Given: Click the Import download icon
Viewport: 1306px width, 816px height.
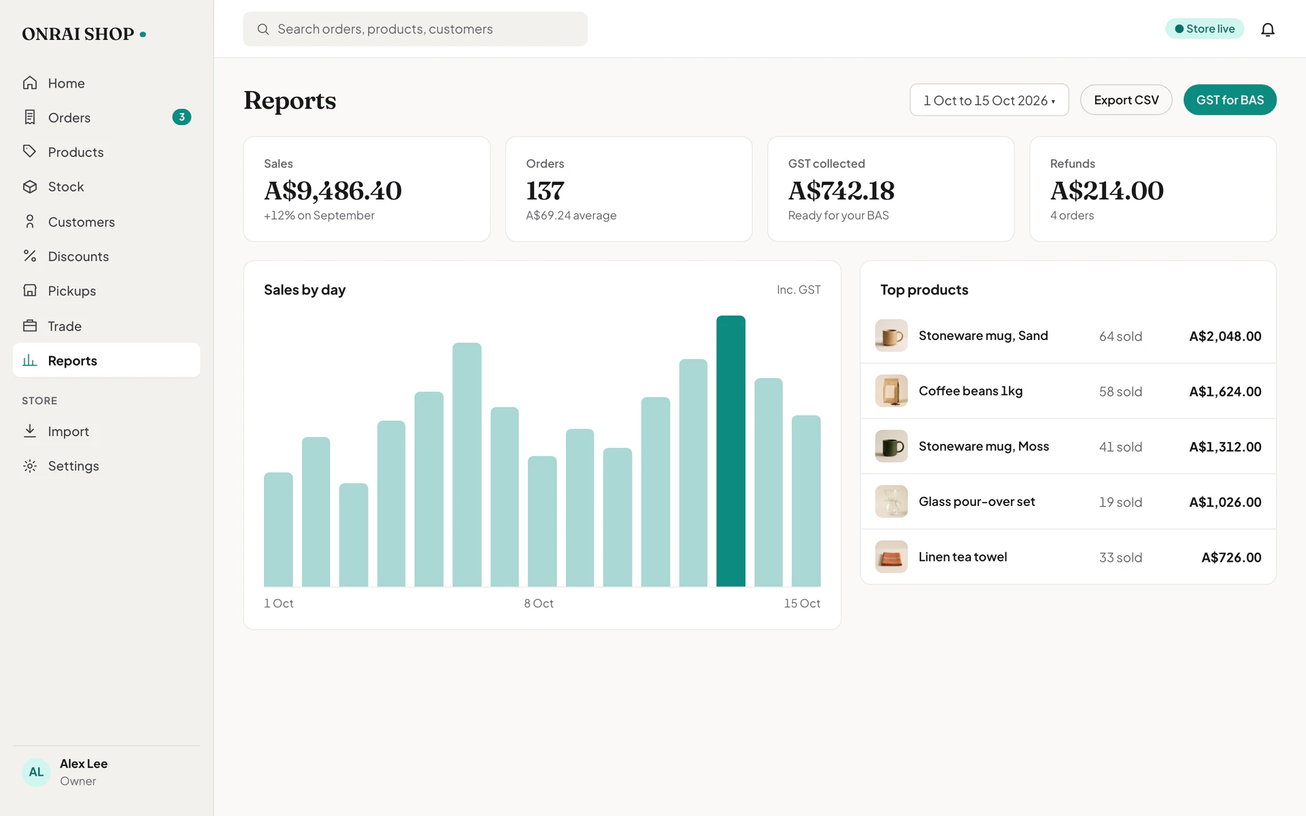Looking at the screenshot, I should point(30,431).
